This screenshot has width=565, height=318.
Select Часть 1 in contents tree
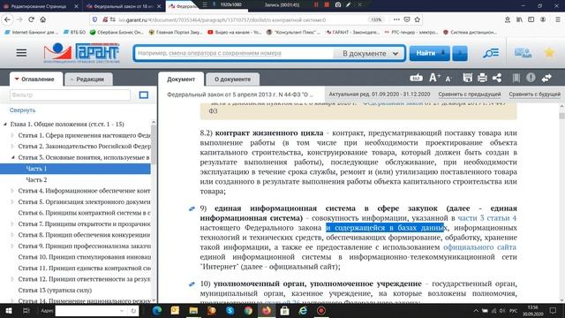[75, 169]
